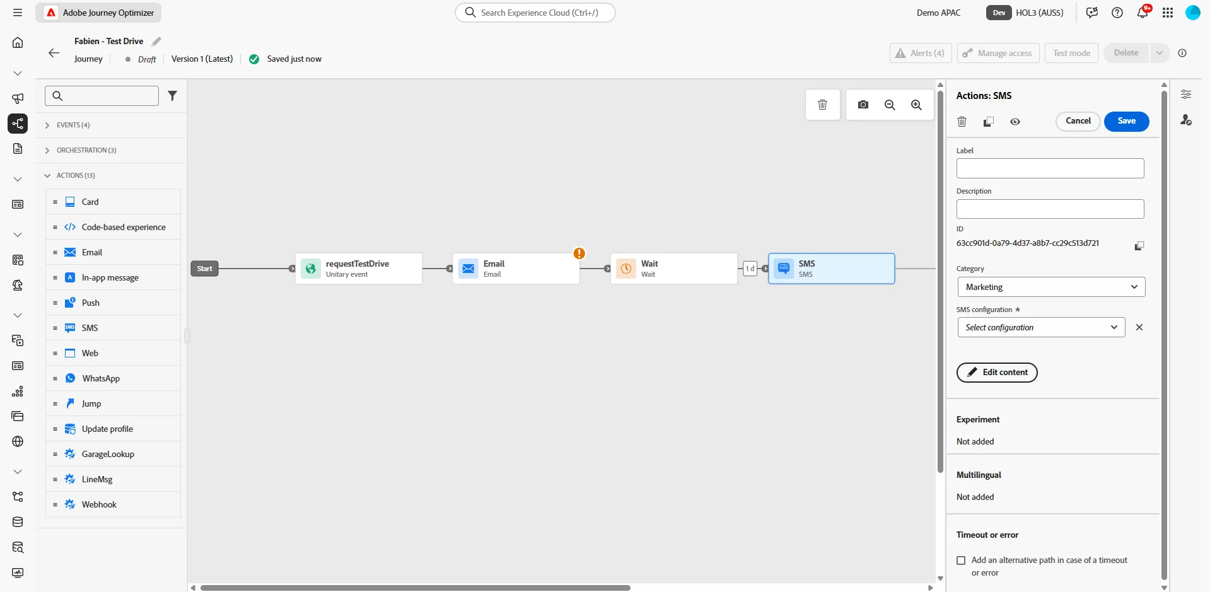
Task: Select the requestTestDrive event node
Action: 358,269
